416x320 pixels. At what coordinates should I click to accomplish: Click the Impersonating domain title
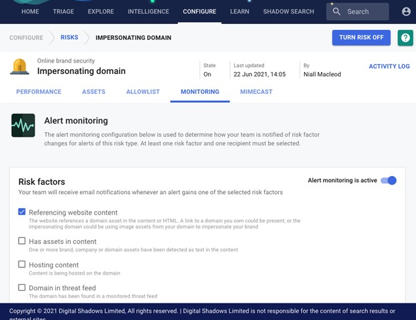(x=81, y=71)
